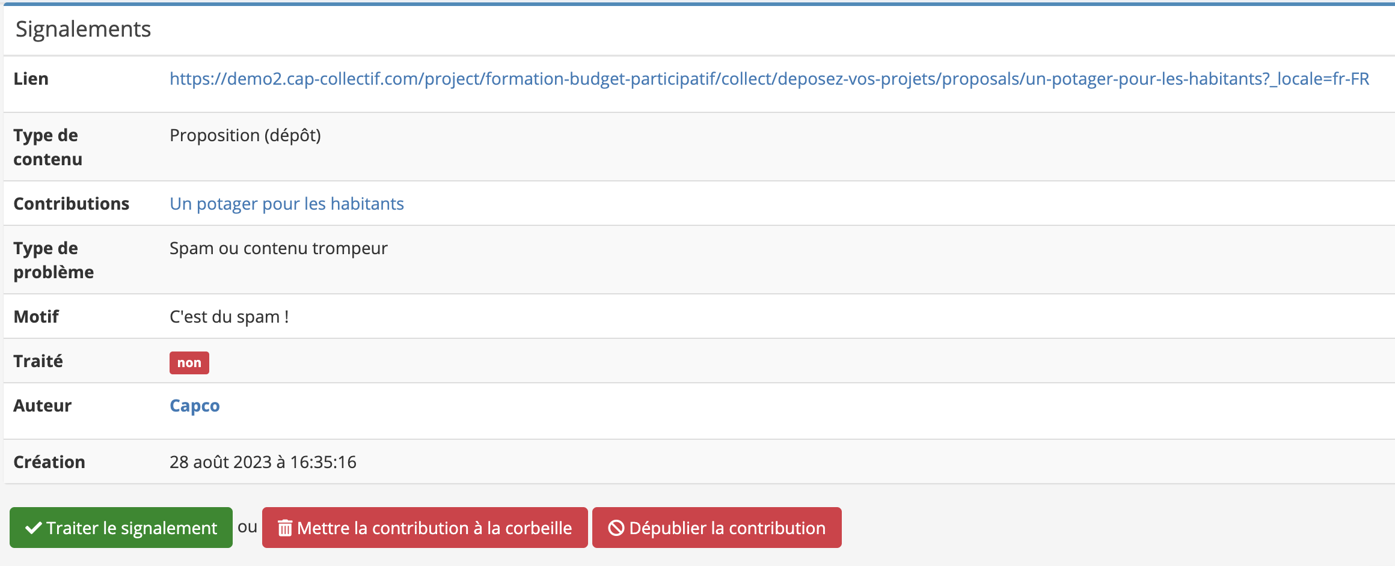The width and height of the screenshot is (1395, 566).
Task: Select the 'Signalements' panel heading
Action: coord(83,29)
